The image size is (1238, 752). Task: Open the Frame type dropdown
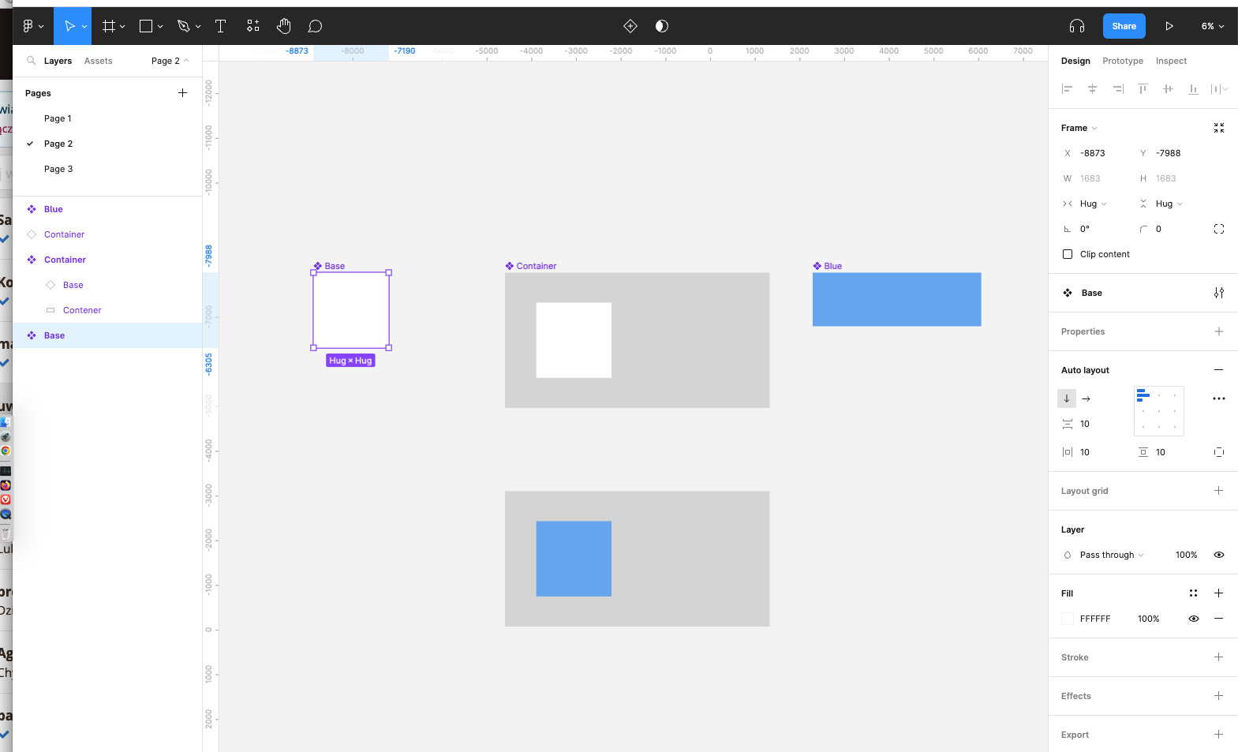click(1079, 128)
